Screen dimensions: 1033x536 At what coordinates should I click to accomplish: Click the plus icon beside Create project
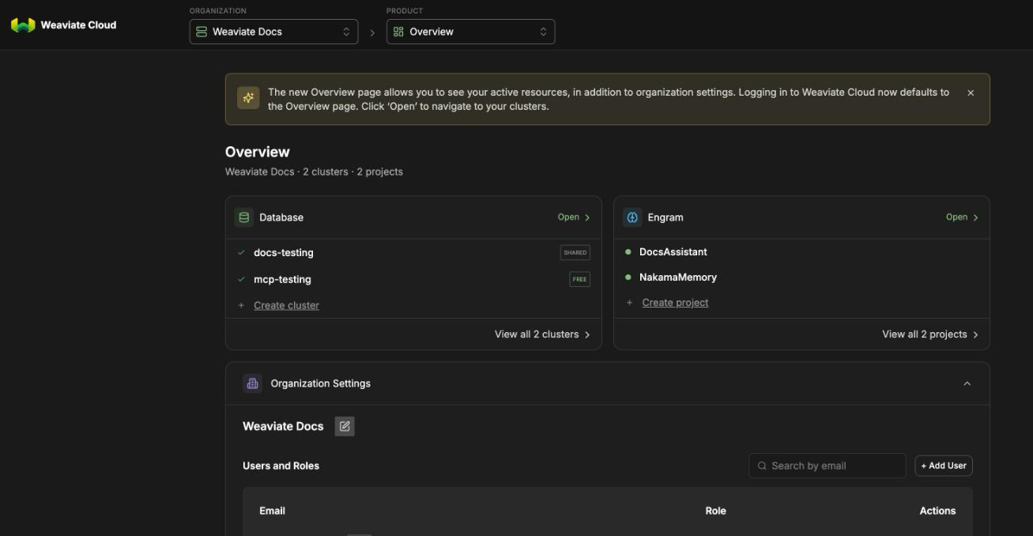click(x=629, y=303)
